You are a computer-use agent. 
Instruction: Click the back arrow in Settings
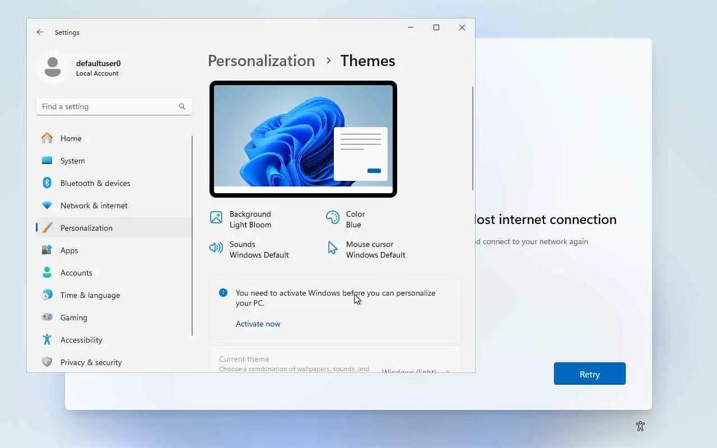[40, 32]
